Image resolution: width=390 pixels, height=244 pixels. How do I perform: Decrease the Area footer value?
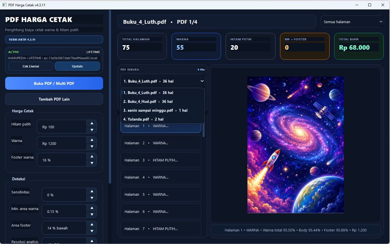click(x=92, y=231)
